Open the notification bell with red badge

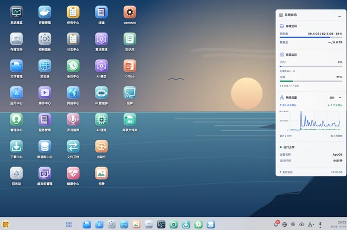click(276, 224)
